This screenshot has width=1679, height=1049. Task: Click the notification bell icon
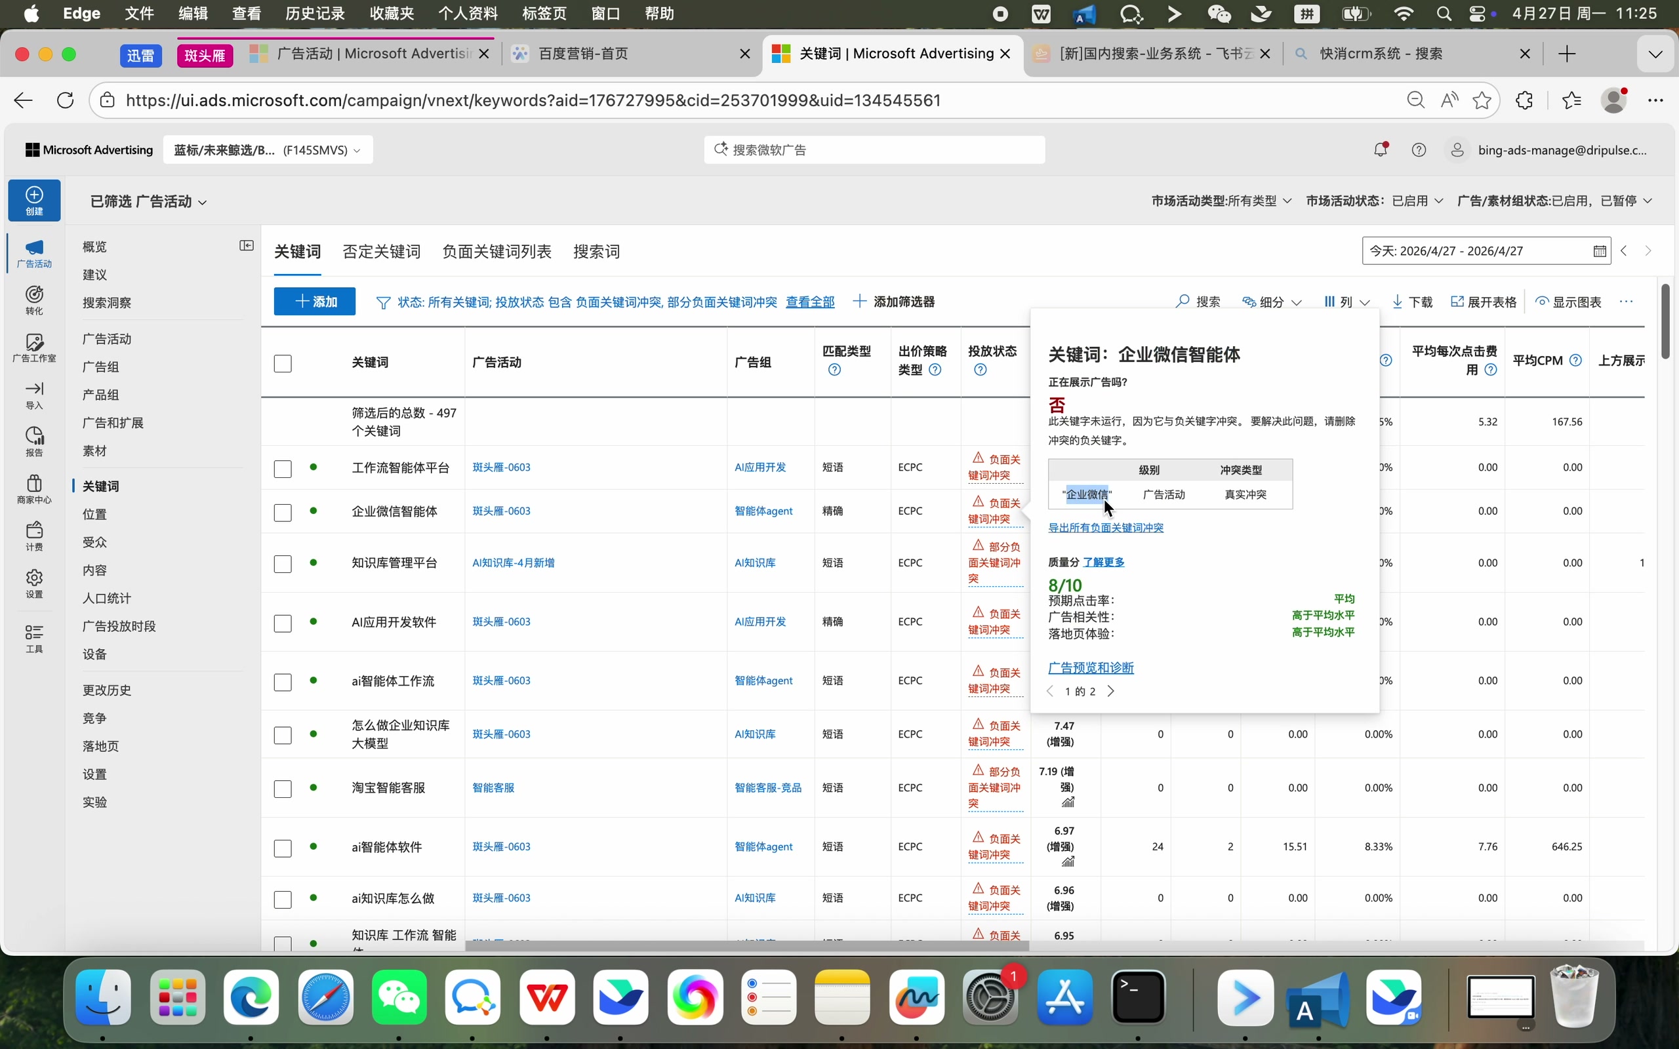tap(1380, 150)
